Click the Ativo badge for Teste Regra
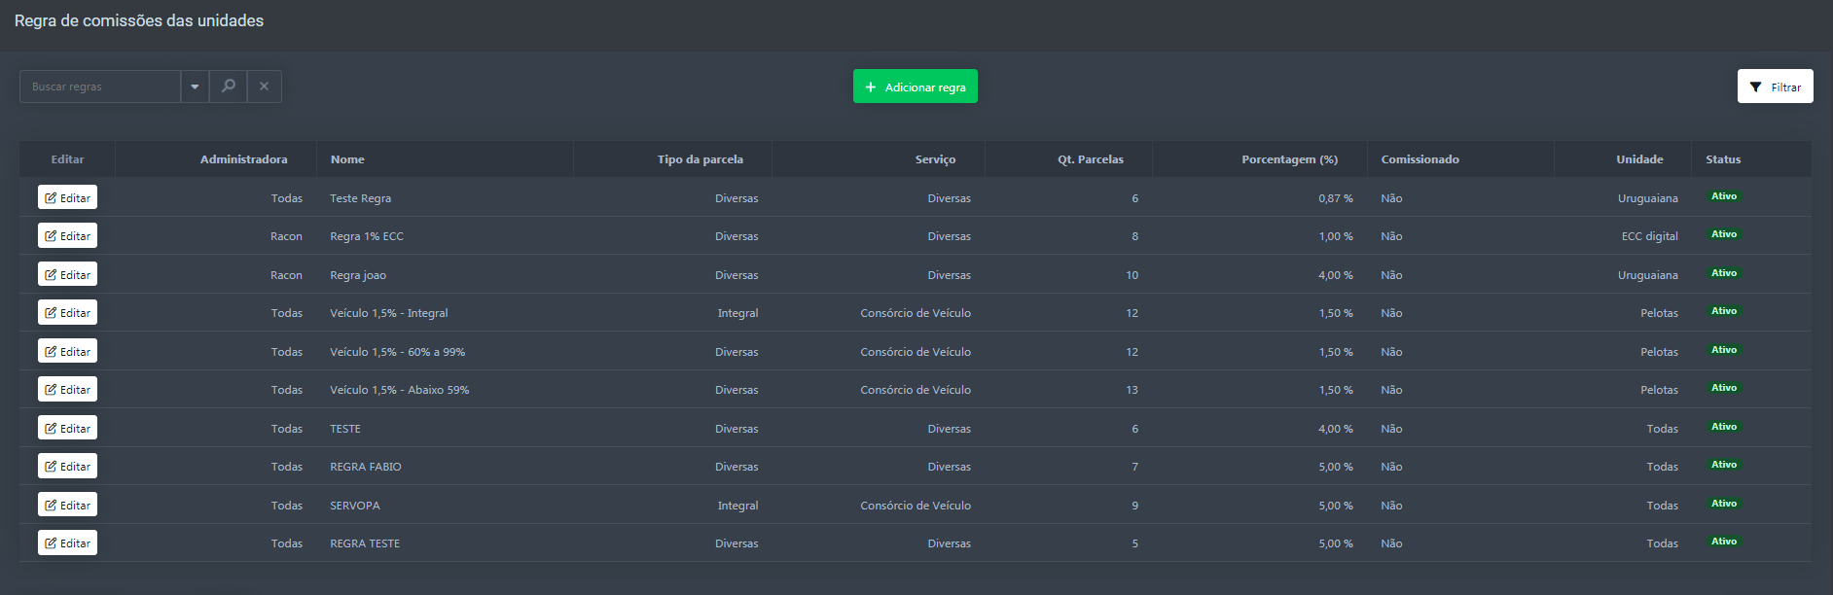This screenshot has height=595, width=1833. point(1723,196)
